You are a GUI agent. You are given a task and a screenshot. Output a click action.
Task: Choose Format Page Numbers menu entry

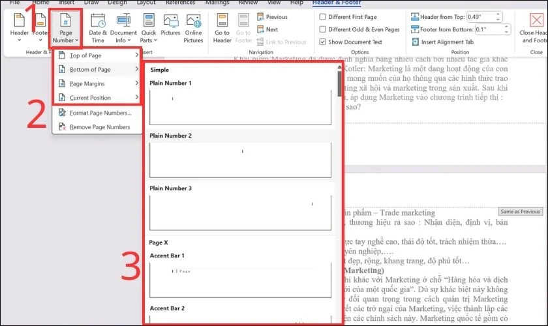click(100, 113)
